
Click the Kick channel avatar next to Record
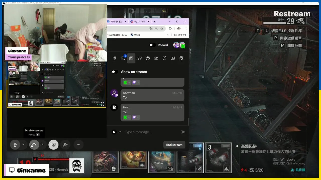(182, 45)
